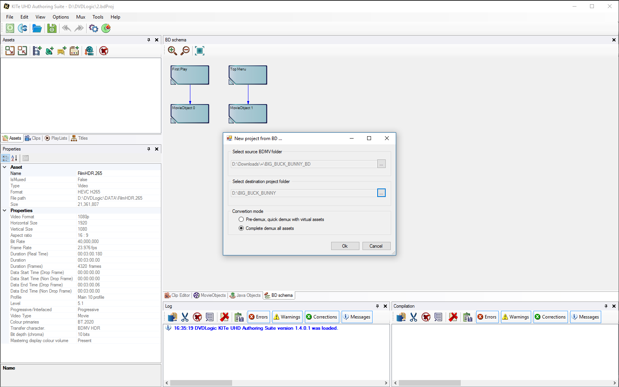This screenshot has width=619, height=387.
Task: Toggle Warnings filter in Compilation panel
Action: pyautogui.click(x=515, y=317)
